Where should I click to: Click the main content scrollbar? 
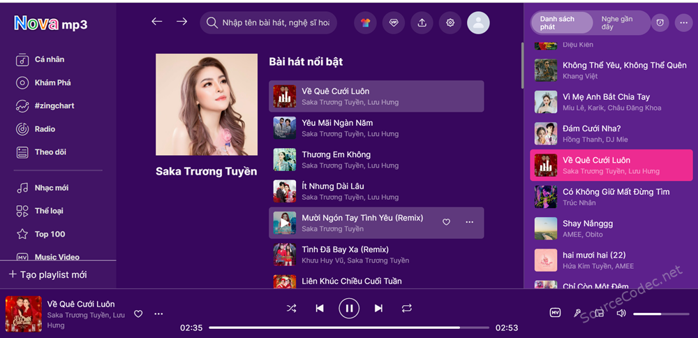(523, 66)
